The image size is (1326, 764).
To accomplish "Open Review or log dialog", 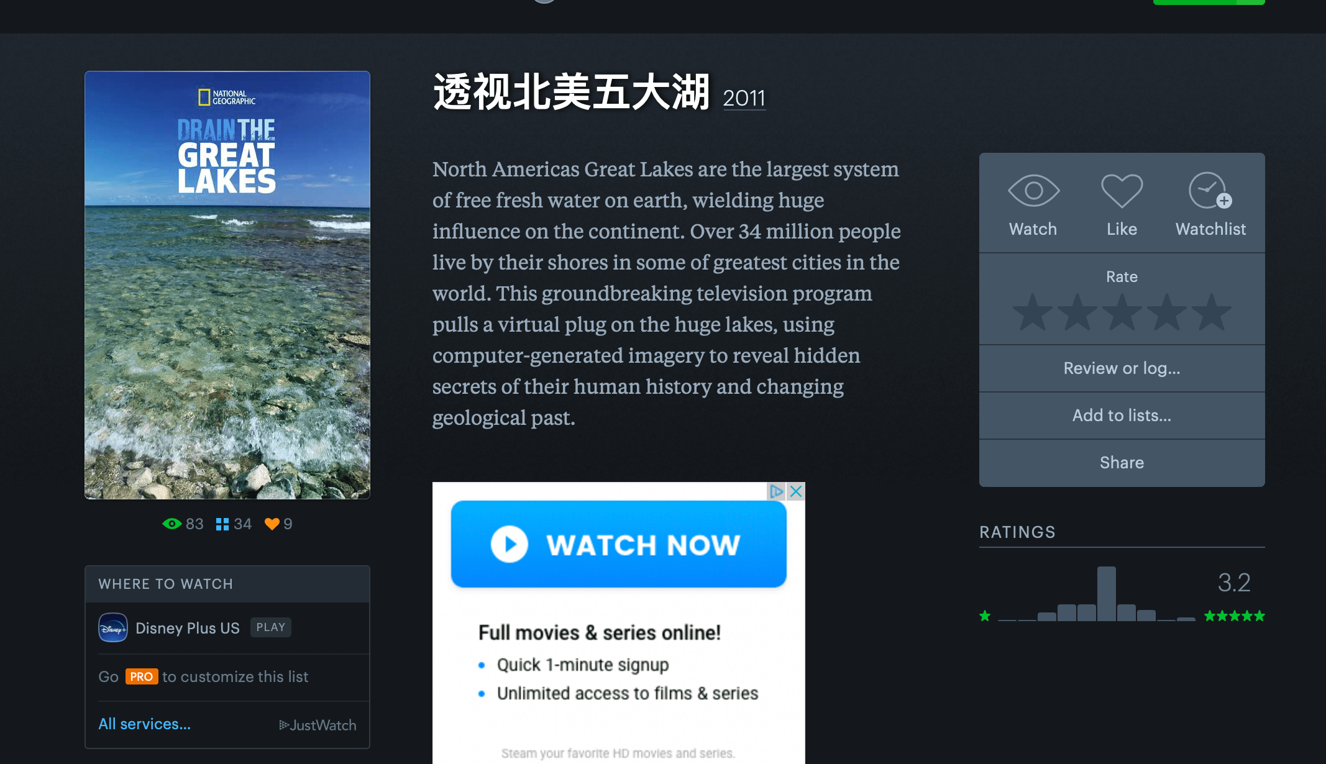I will (x=1122, y=368).
